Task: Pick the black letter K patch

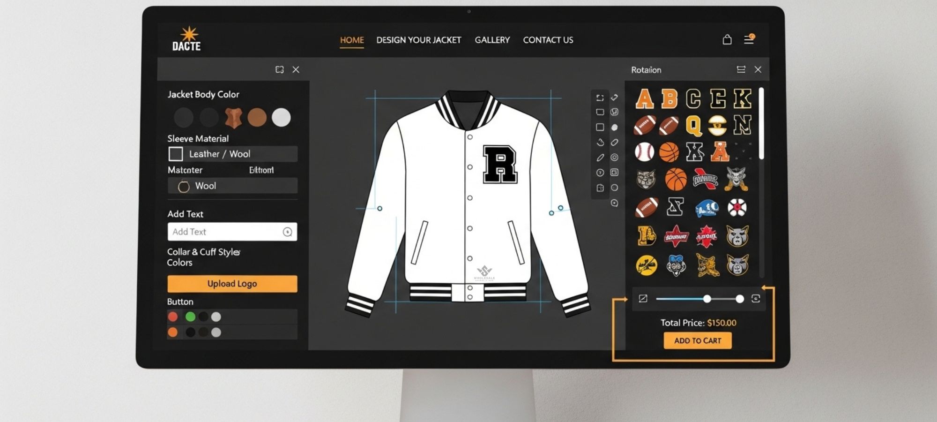Action: [x=742, y=99]
